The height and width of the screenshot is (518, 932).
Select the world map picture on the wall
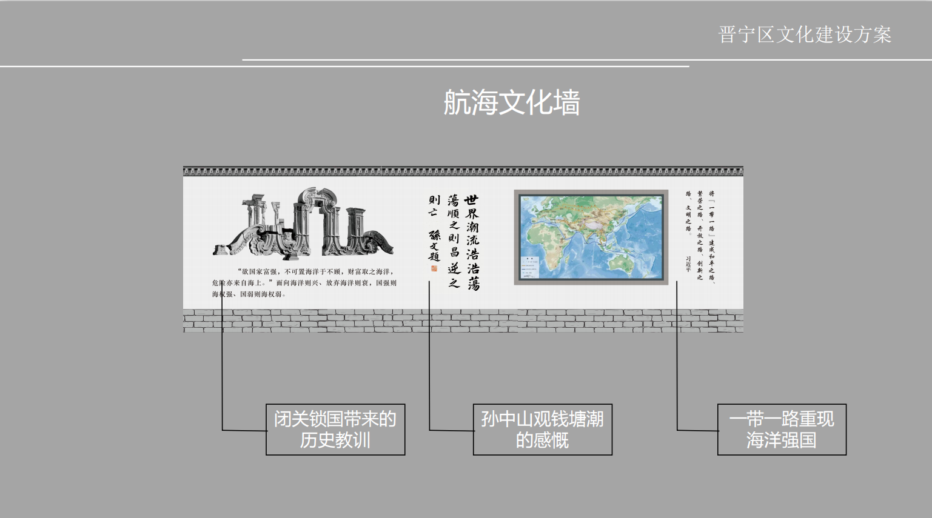(591, 237)
